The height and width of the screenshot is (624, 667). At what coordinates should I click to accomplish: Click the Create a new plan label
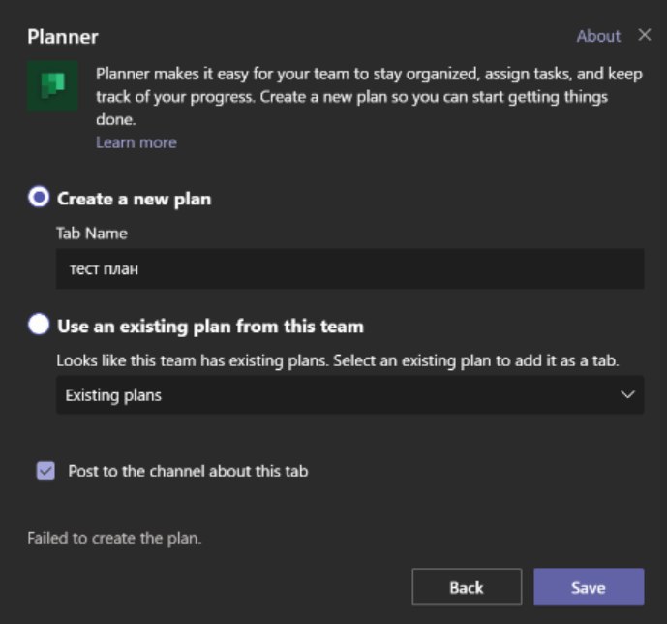[x=134, y=199]
